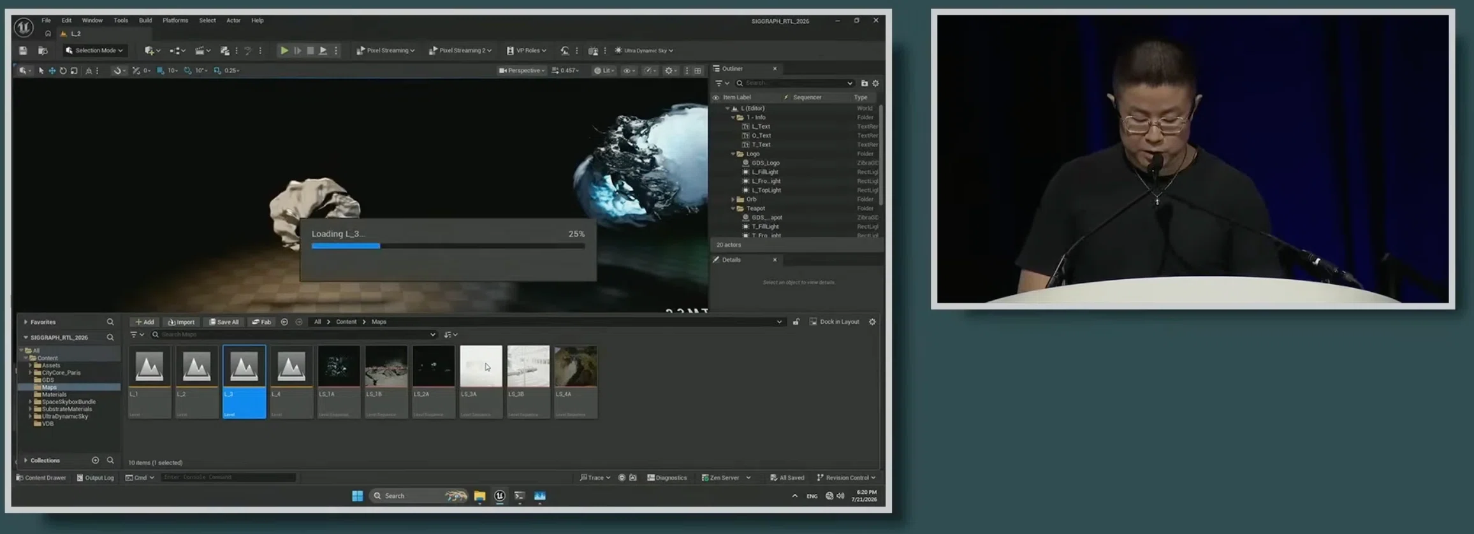Viewport: 1474px width, 534px height.
Task: Toggle the viewport scale snapping icon
Action: point(217,71)
